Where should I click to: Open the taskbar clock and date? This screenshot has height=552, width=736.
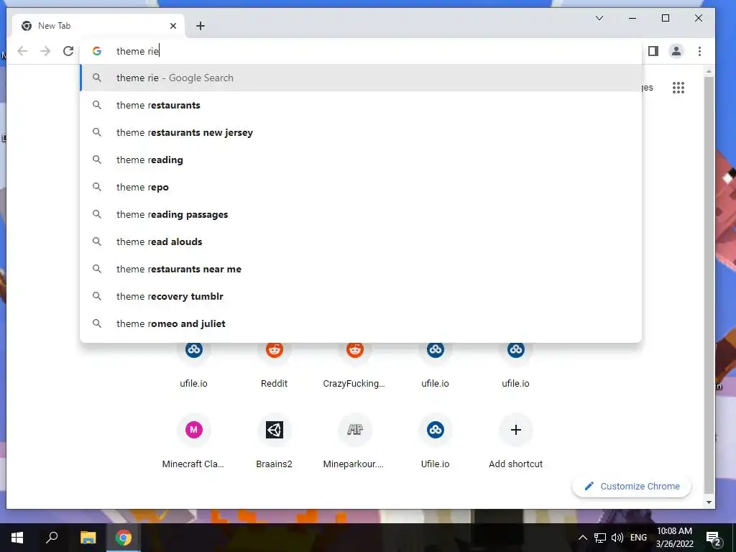[674, 538]
